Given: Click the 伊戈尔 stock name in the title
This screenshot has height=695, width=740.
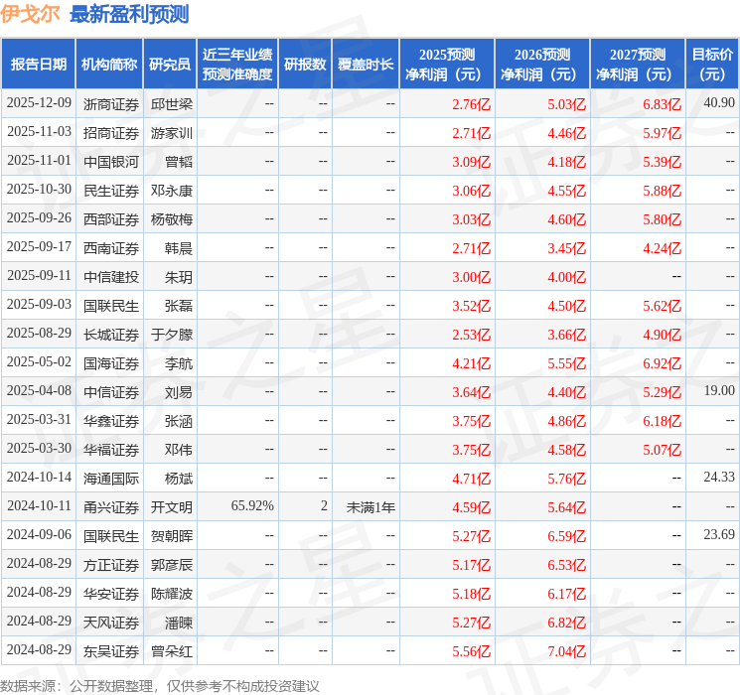Looking at the screenshot, I should [30, 15].
